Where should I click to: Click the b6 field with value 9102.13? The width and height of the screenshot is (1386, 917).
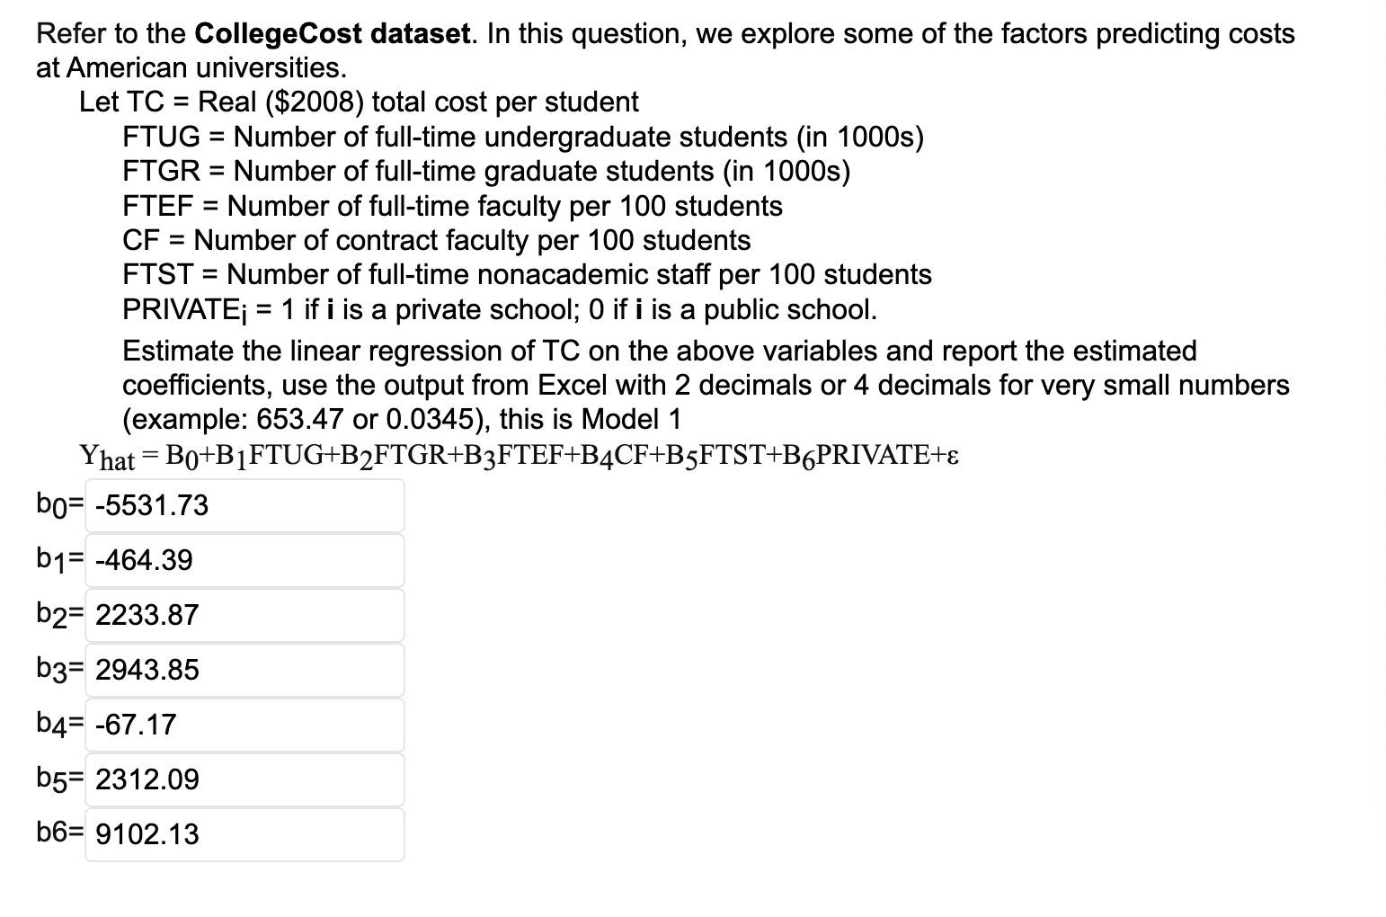coord(244,834)
